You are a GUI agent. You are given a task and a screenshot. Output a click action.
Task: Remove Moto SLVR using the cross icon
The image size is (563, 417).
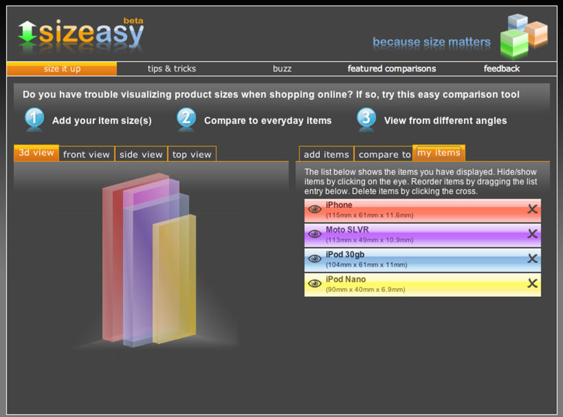(532, 234)
